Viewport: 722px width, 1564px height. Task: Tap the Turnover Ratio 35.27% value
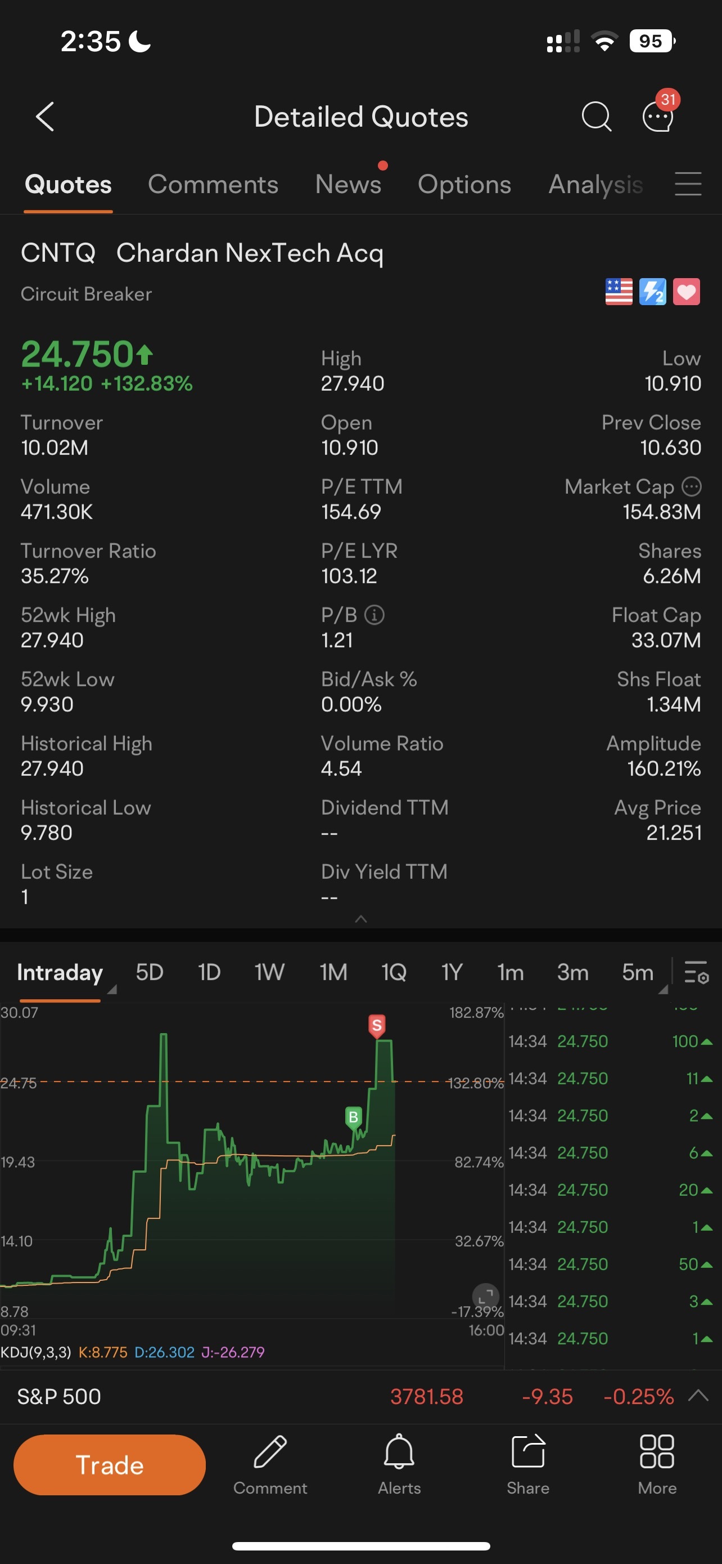55,575
